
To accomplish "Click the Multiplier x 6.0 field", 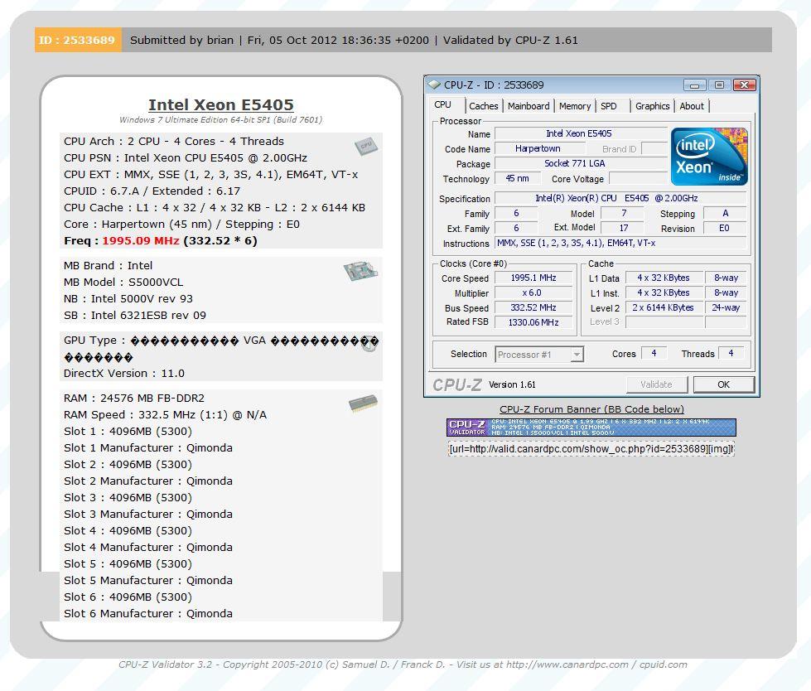I will tap(533, 292).
